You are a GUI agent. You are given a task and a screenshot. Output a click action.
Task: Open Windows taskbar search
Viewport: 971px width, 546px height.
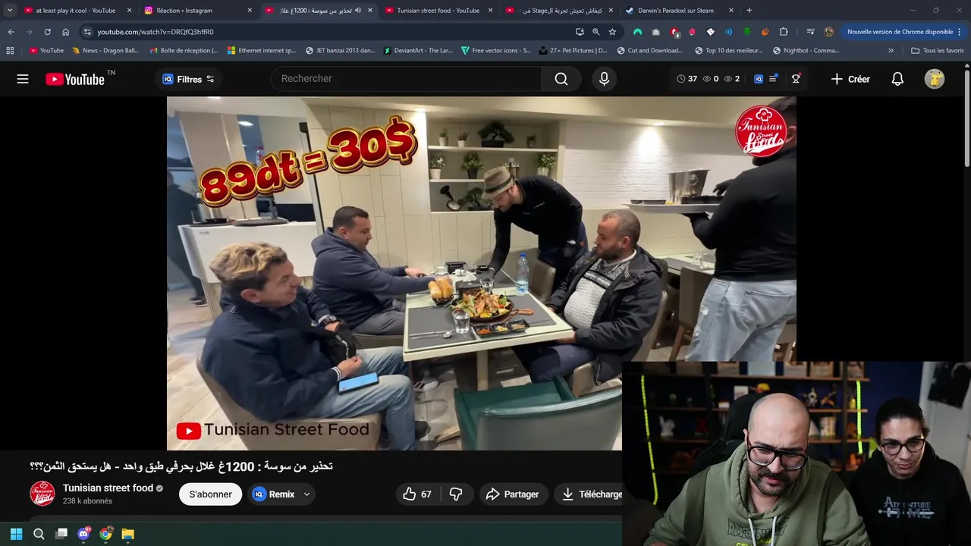[x=39, y=534]
